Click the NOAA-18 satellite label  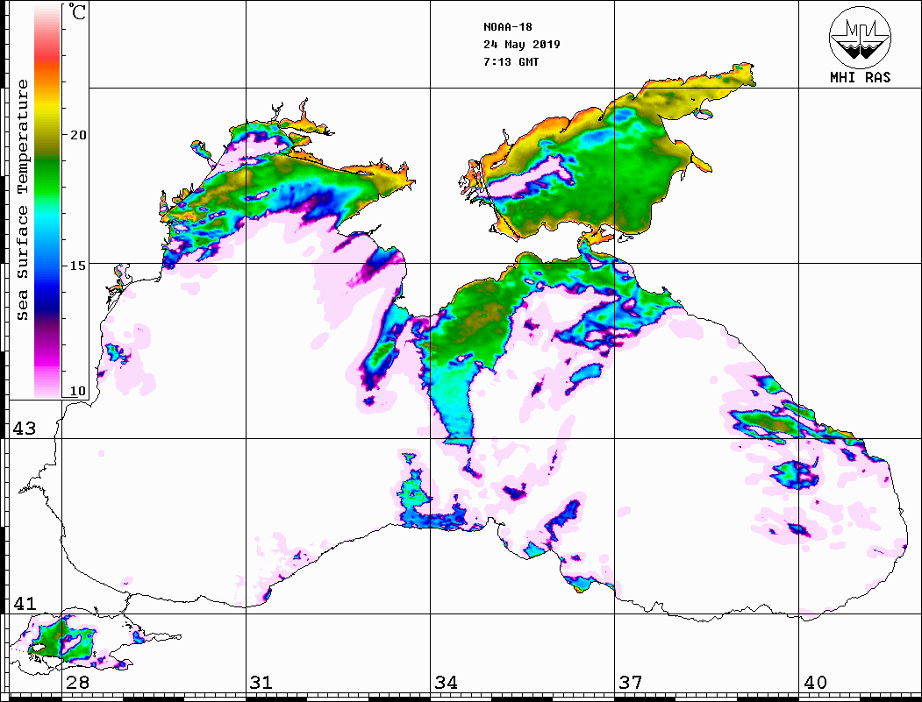click(x=507, y=27)
